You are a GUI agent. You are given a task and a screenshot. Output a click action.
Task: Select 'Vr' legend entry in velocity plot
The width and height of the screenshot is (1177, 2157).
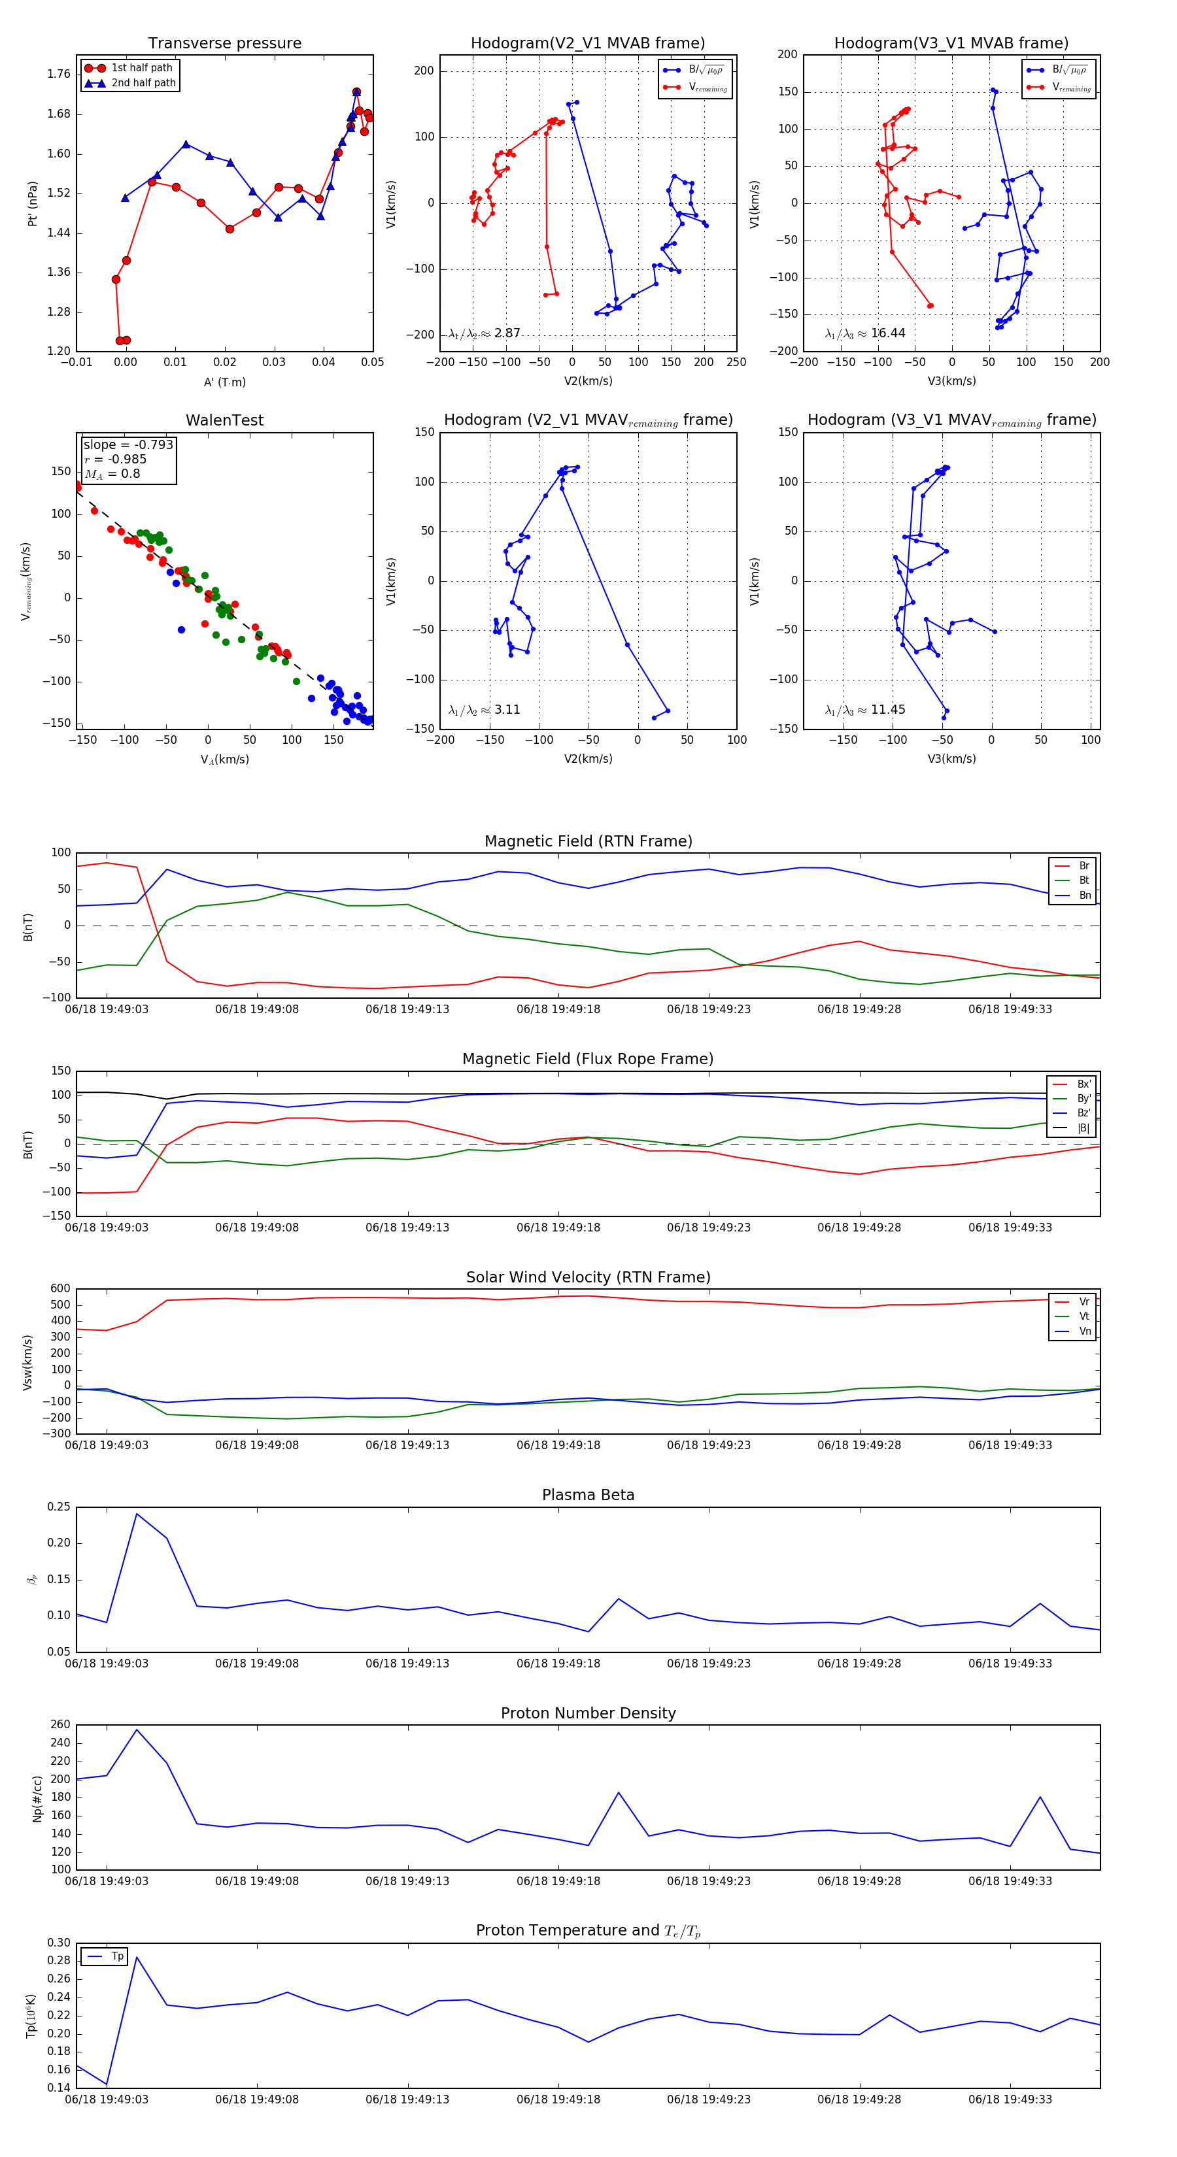[x=1072, y=1302]
